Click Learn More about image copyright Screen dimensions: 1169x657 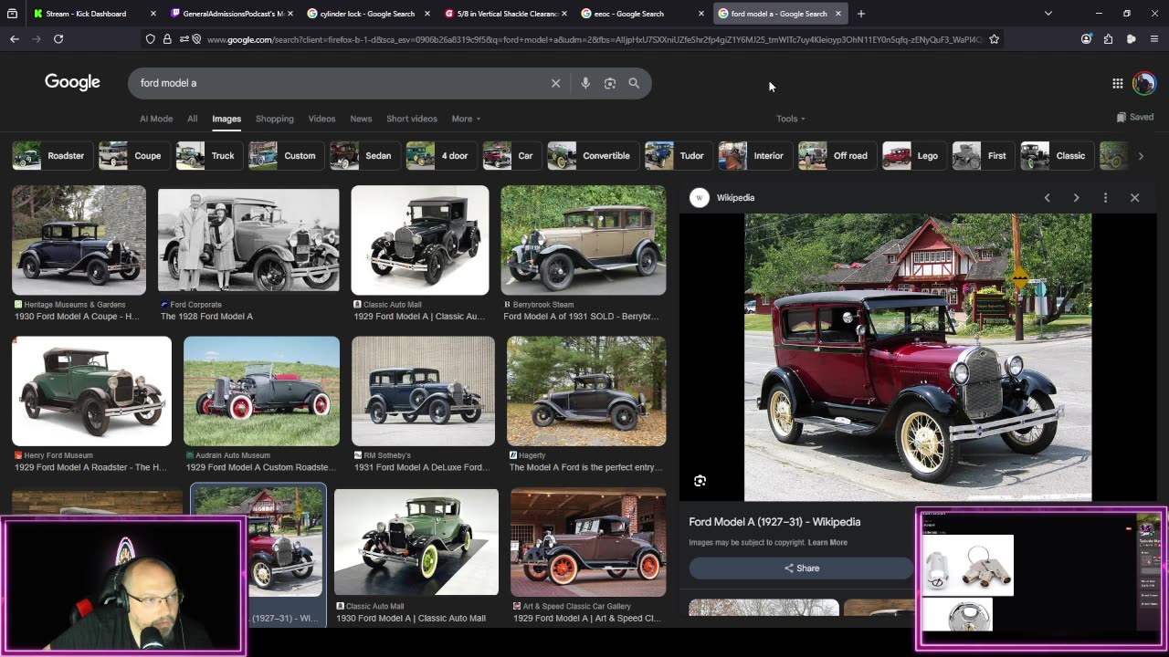[827, 542]
